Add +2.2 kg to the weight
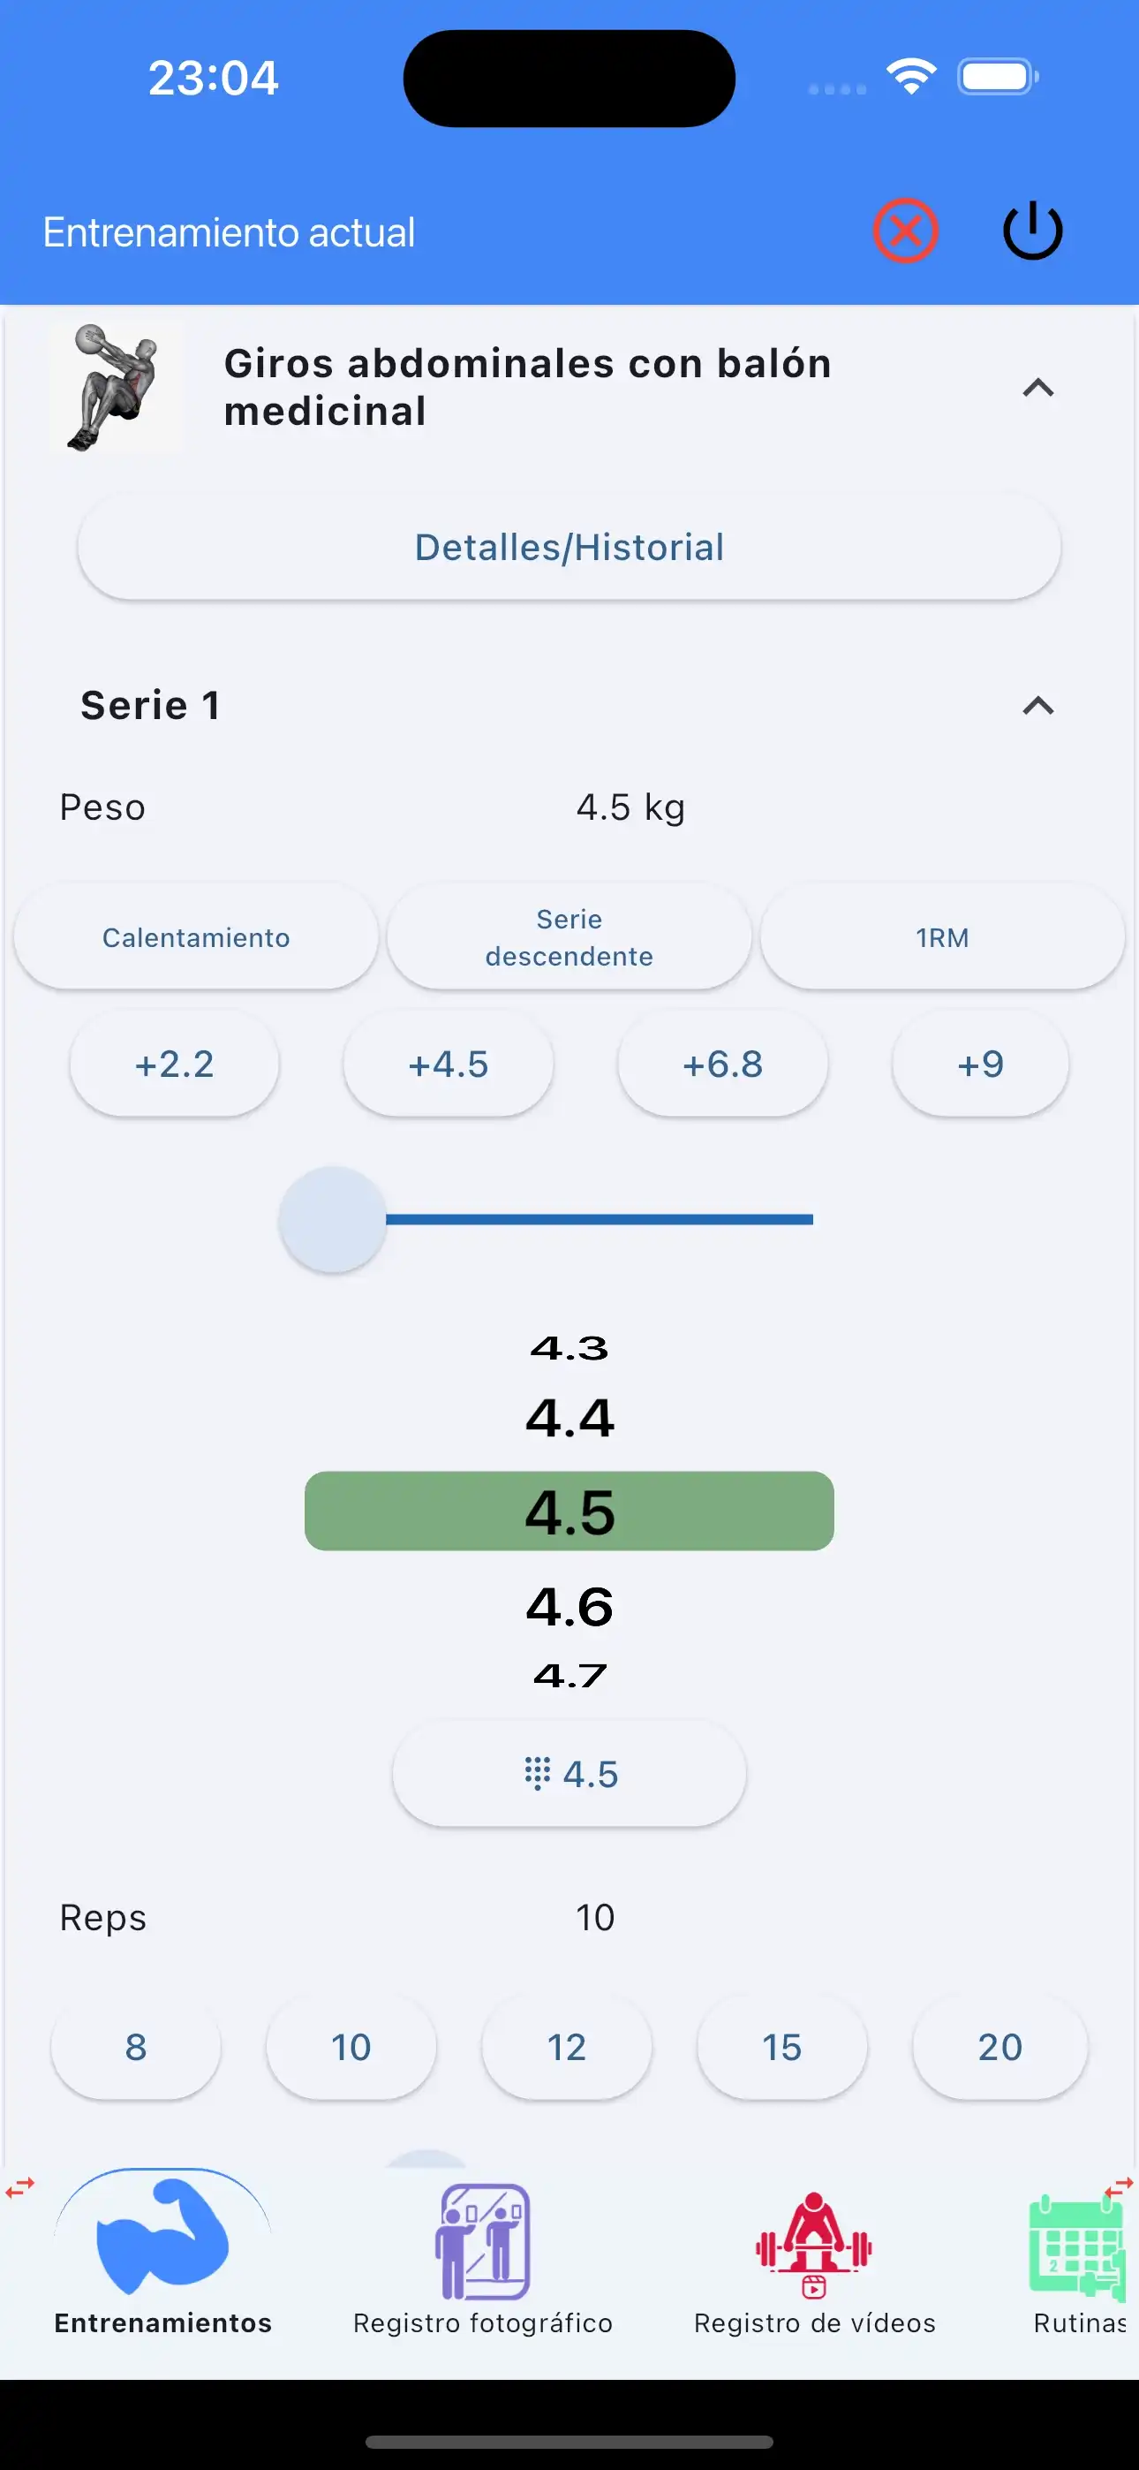 pyautogui.click(x=175, y=1064)
